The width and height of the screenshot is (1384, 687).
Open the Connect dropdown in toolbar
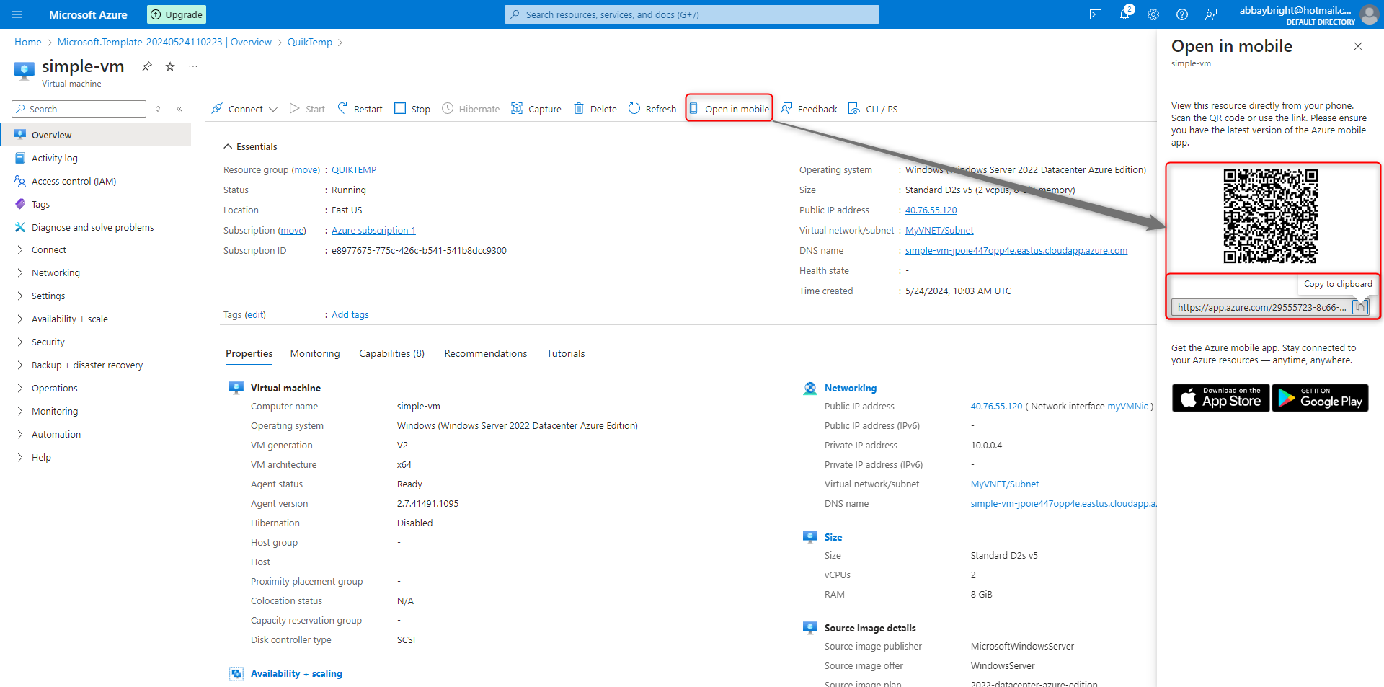[x=244, y=109]
